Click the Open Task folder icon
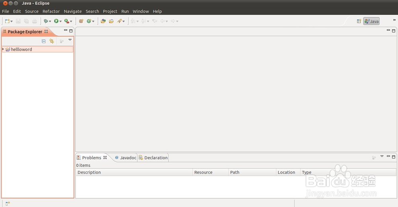The image size is (398, 207). point(111,21)
